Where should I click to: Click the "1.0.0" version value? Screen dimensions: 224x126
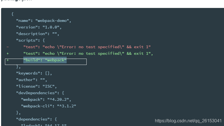pyautogui.click(x=51, y=27)
